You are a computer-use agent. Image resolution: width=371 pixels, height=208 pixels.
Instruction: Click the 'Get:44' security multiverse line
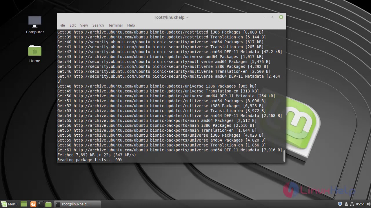[164, 62]
